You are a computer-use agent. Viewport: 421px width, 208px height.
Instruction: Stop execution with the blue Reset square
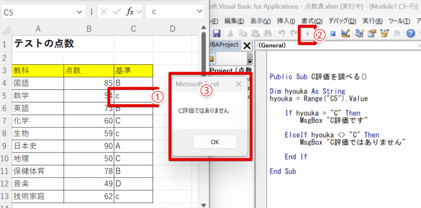click(333, 34)
